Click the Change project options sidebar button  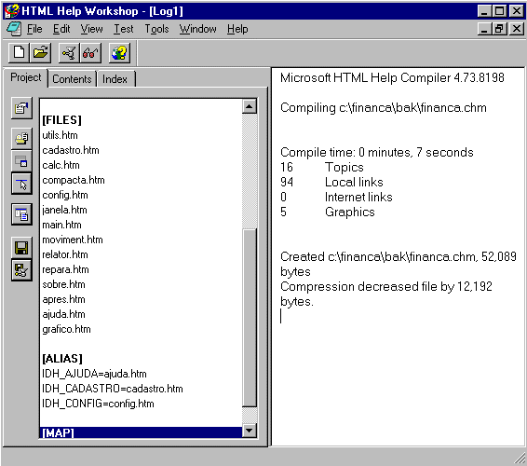point(21,108)
